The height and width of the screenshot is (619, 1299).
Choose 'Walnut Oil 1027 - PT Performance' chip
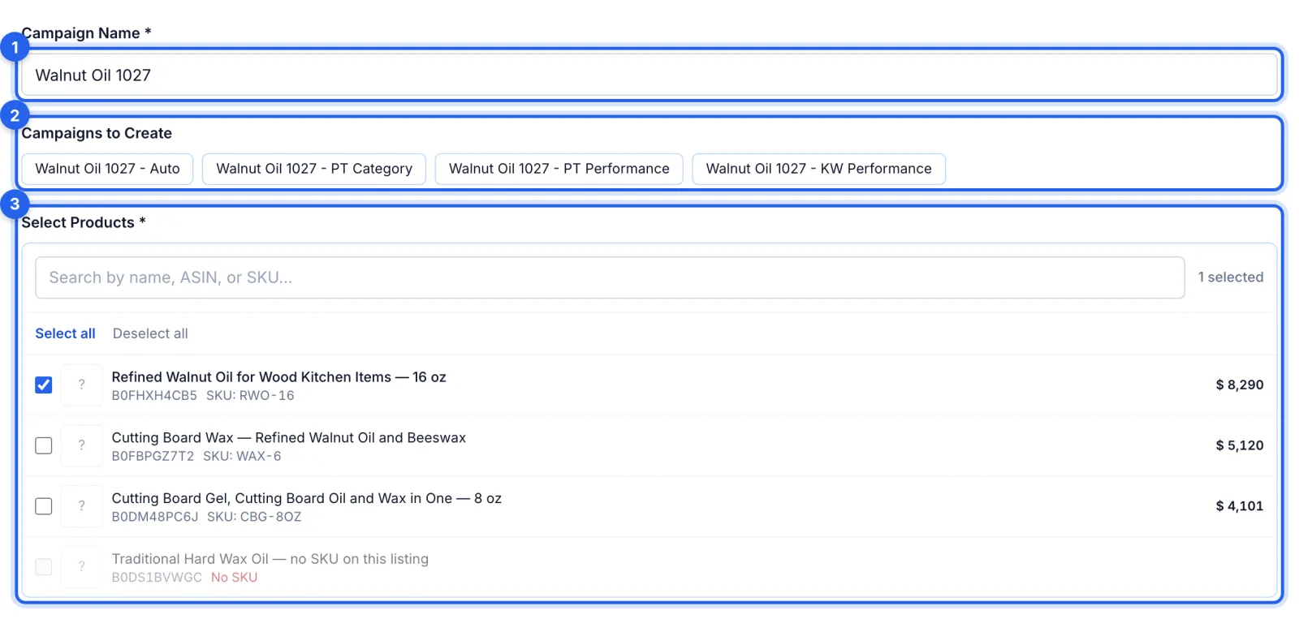pyautogui.click(x=559, y=169)
